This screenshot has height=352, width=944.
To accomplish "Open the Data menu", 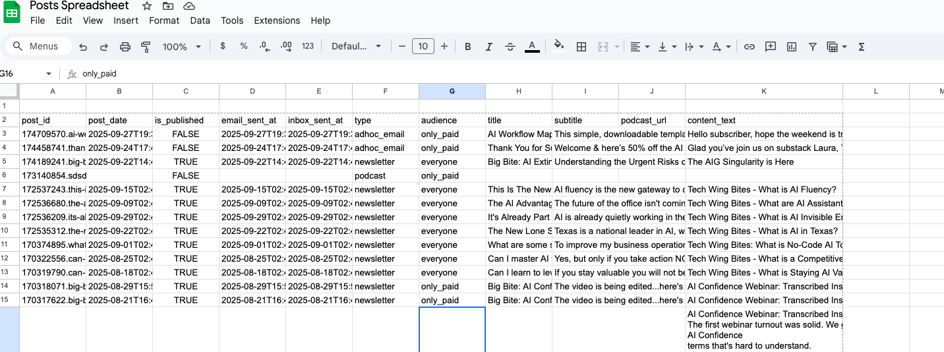I will [200, 20].
